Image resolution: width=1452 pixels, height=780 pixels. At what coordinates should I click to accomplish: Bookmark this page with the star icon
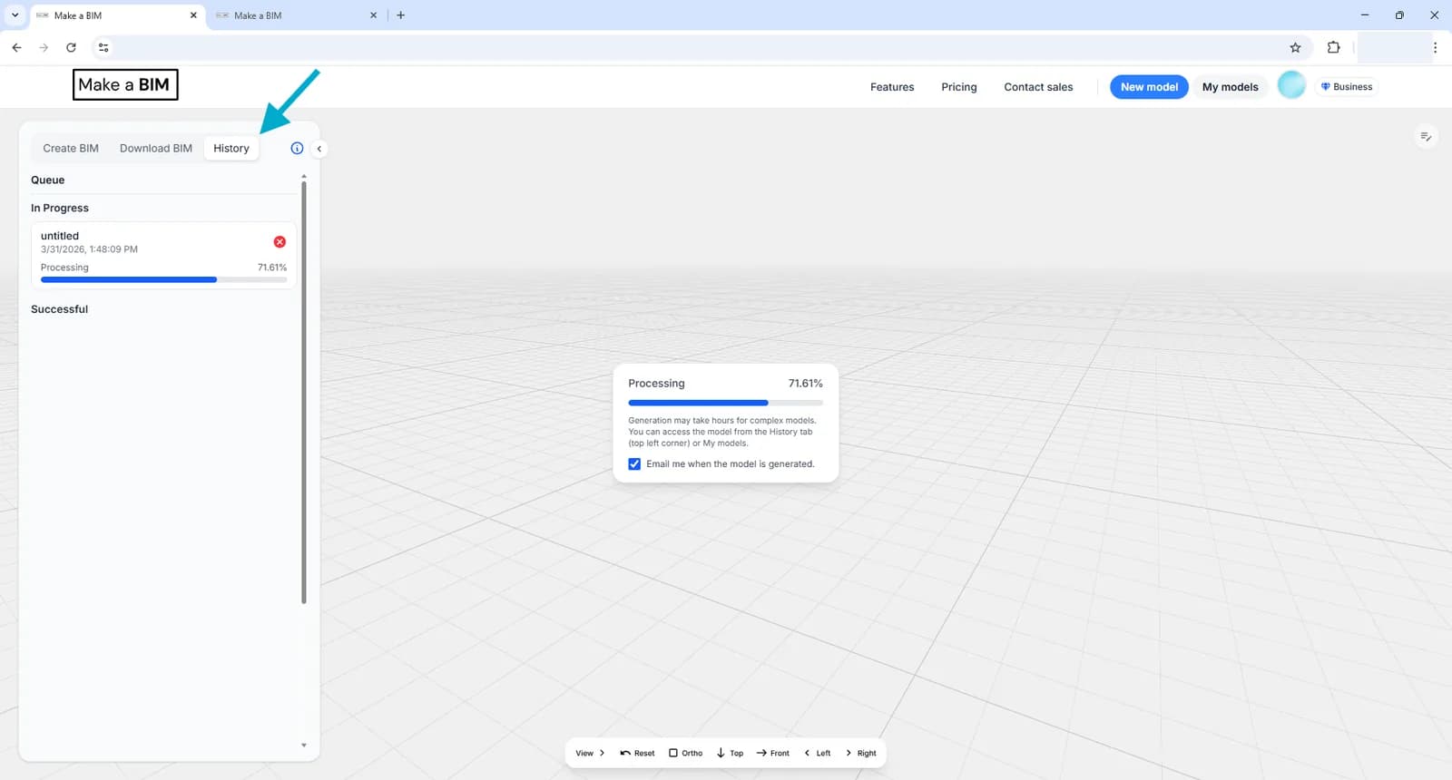coord(1295,47)
